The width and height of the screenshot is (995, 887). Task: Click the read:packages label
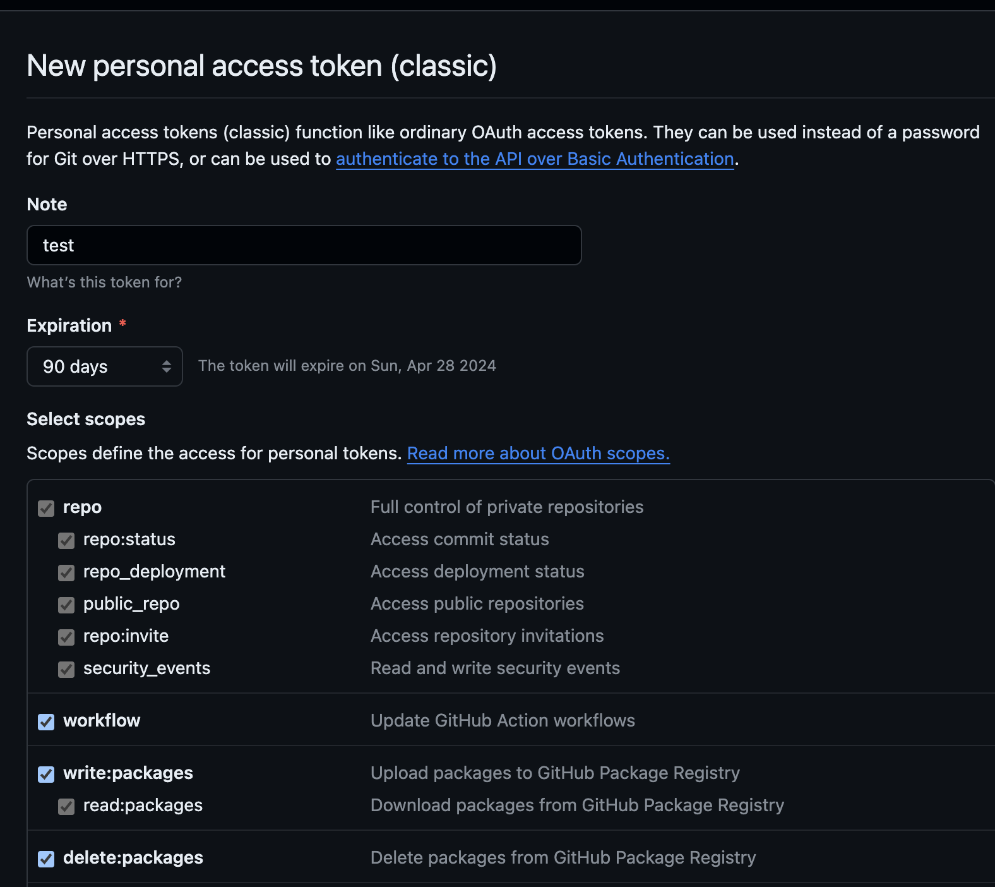(x=143, y=806)
